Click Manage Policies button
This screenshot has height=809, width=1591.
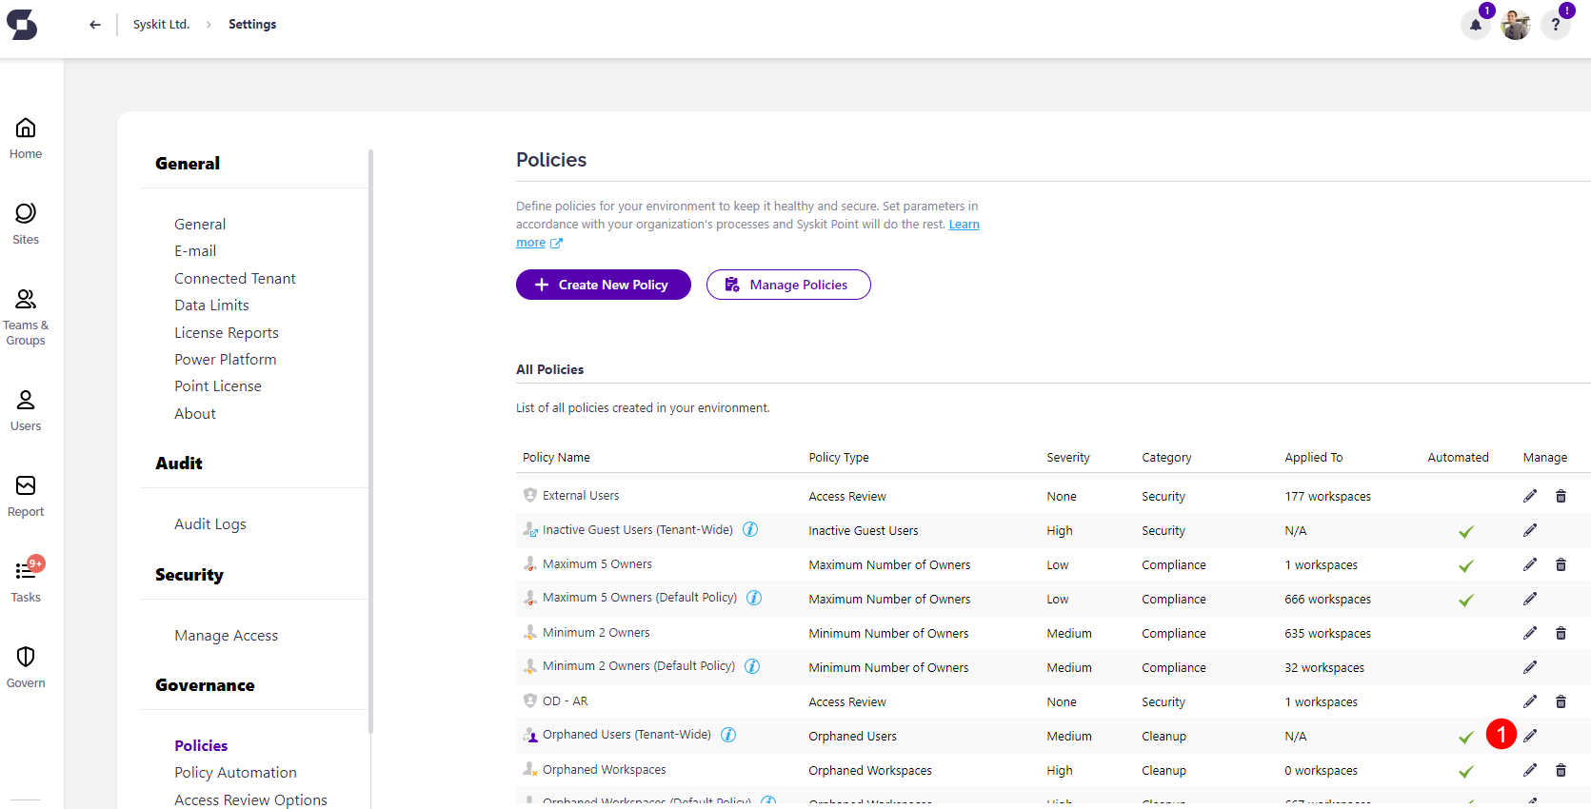click(788, 285)
